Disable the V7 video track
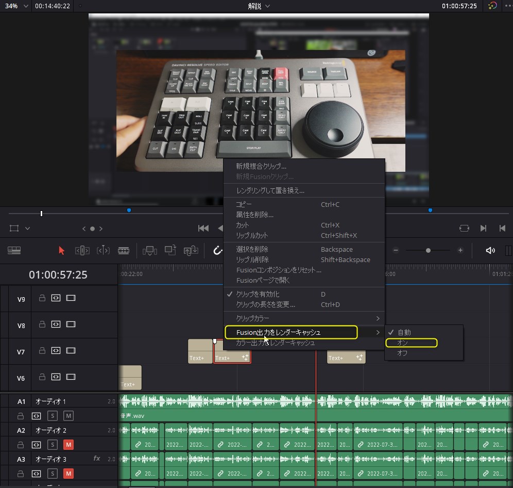 (71, 350)
